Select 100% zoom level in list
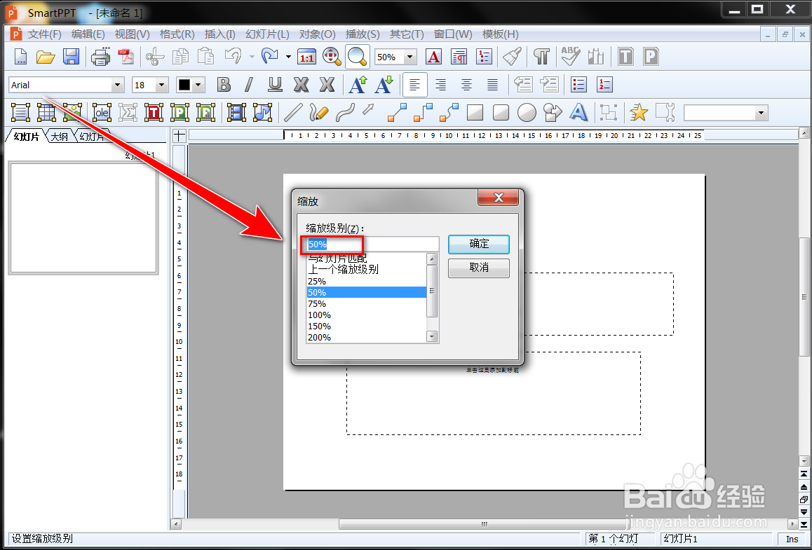Image resolution: width=812 pixels, height=550 pixels. [366, 315]
